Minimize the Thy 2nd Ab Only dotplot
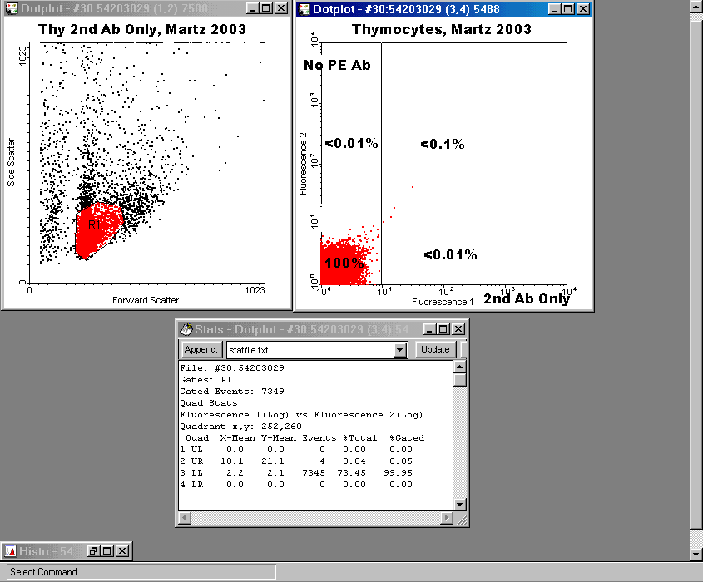The height and width of the screenshot is (582, 703). tap(252, 8)
